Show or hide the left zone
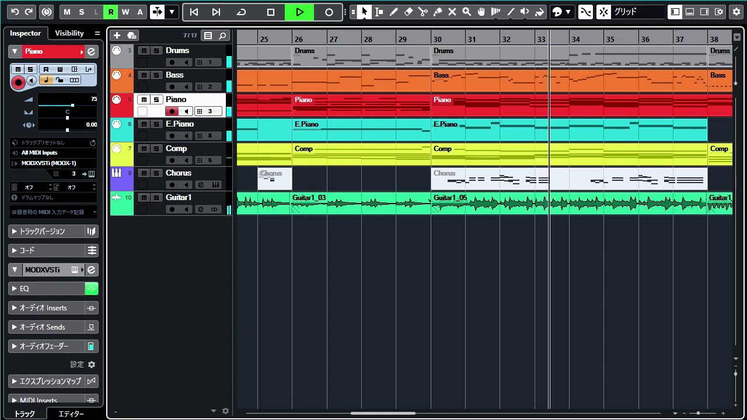This screenshot has height=420, width=747. coord(675,12)
